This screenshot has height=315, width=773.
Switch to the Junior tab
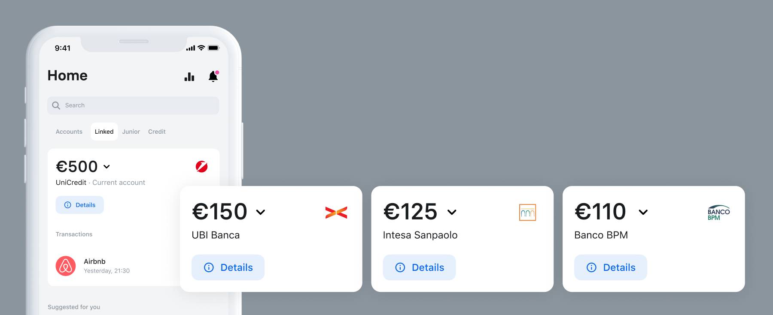tap(131, 132)
